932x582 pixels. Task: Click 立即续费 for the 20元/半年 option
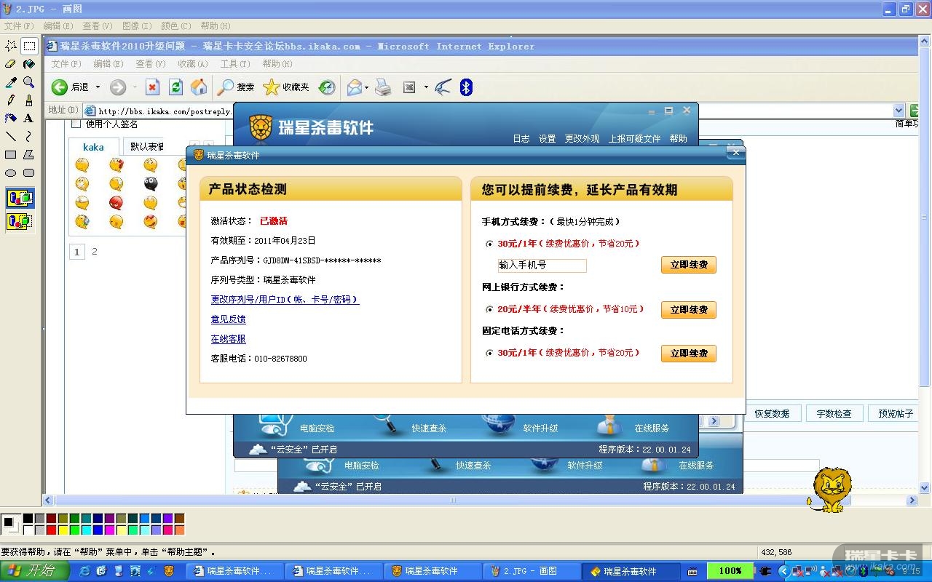pyautogui.click(x=689, y=310)
